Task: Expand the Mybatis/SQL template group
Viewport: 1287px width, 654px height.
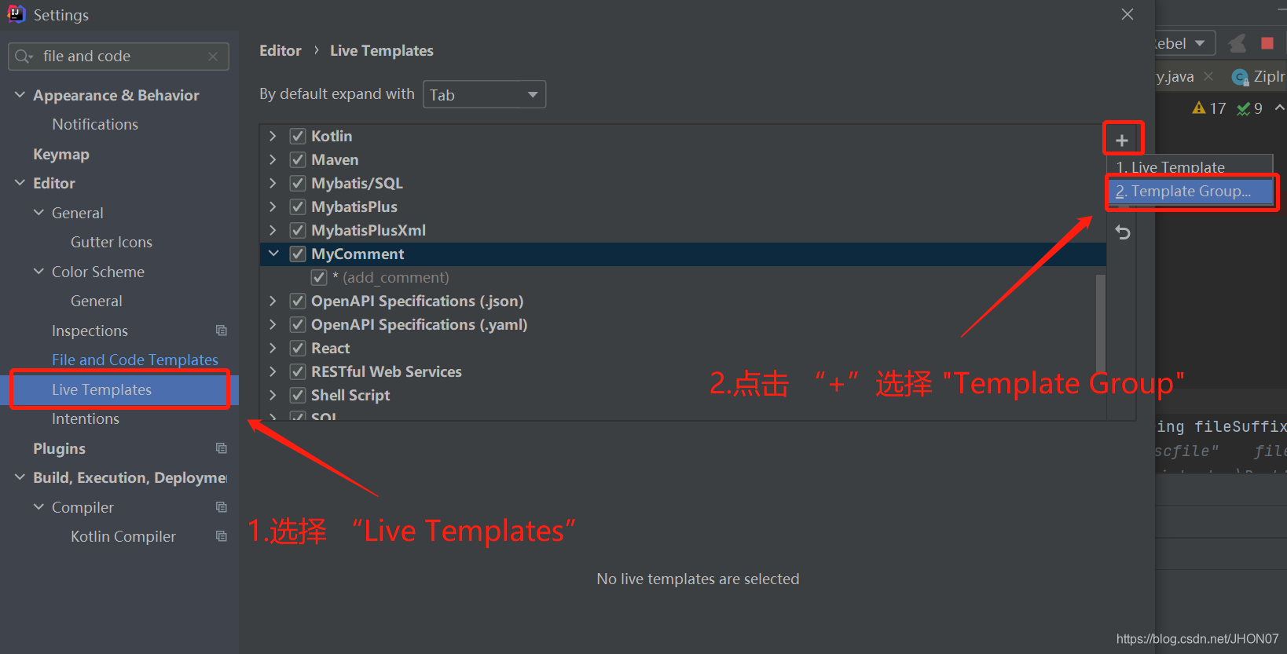Action: (x=273, y=183)
